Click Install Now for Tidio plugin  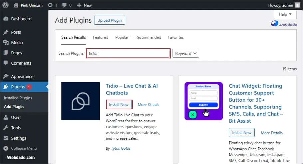click(119, 105)
